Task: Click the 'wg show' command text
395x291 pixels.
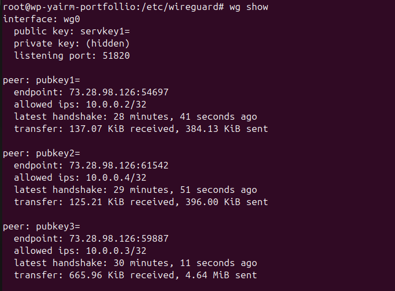Action: [248, 7]
